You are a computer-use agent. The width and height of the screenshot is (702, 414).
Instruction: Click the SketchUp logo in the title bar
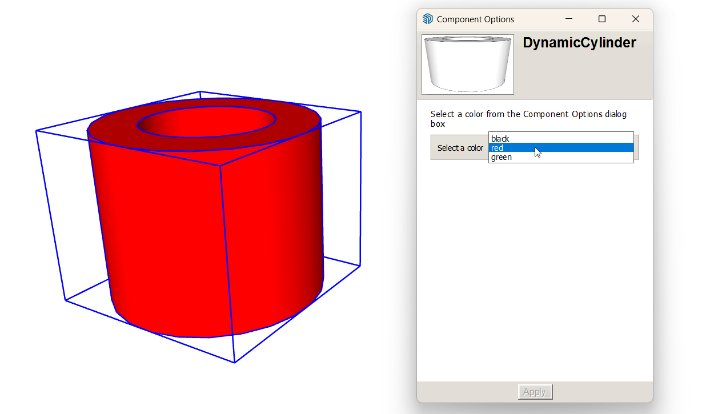coord(427,18)
